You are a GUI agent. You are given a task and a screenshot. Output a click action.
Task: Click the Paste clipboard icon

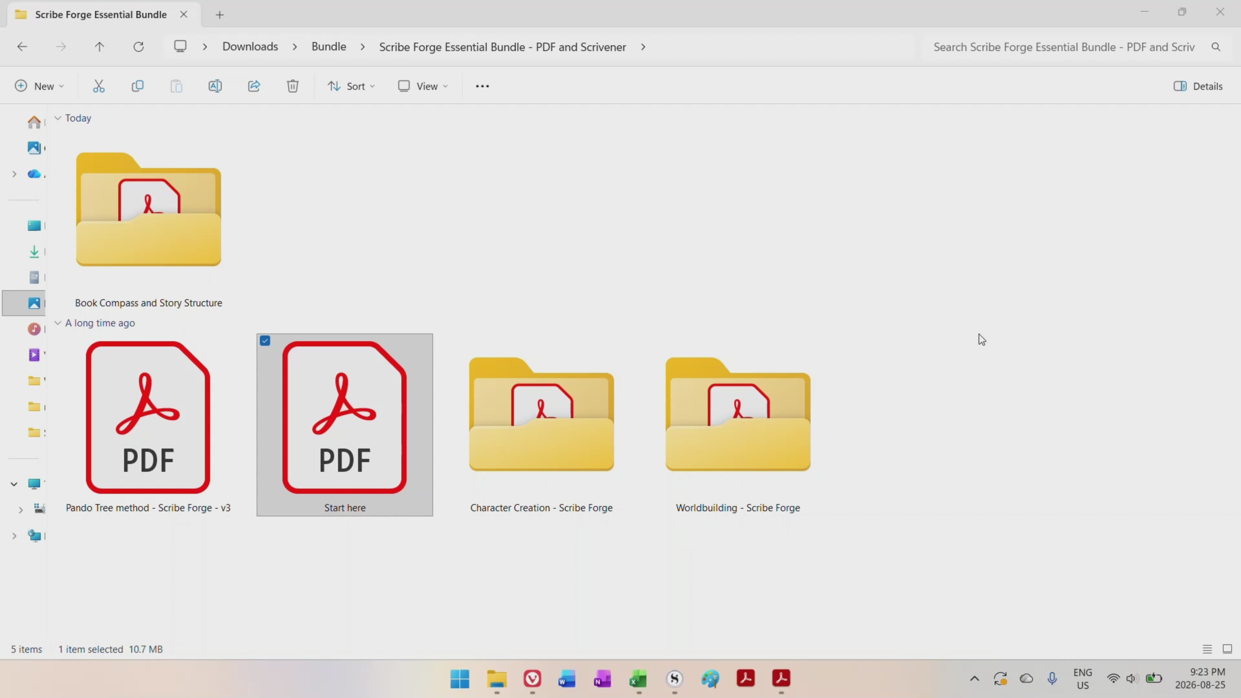[176, 86]
